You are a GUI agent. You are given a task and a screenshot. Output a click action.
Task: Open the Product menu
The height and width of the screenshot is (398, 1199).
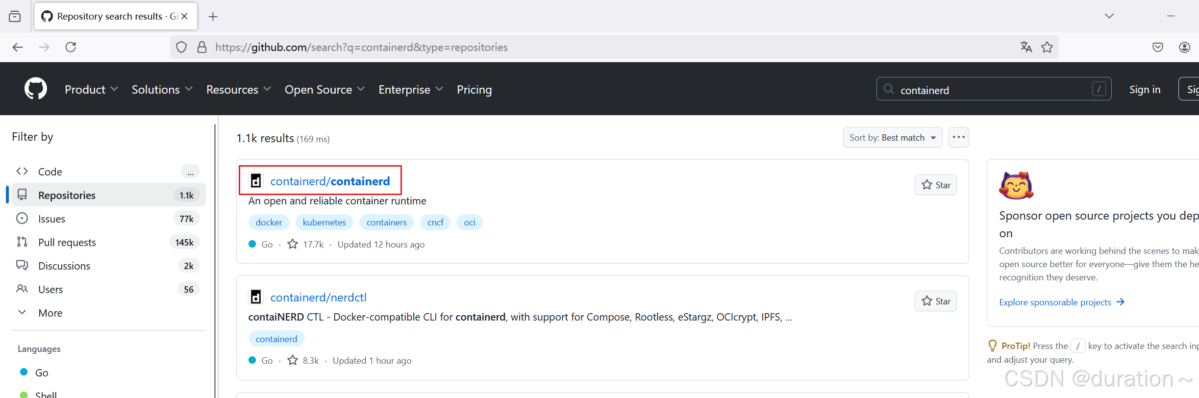coord(91,90)
